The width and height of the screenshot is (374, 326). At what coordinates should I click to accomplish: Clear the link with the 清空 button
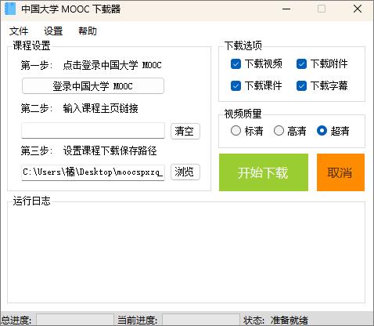(x=185, y=131)
